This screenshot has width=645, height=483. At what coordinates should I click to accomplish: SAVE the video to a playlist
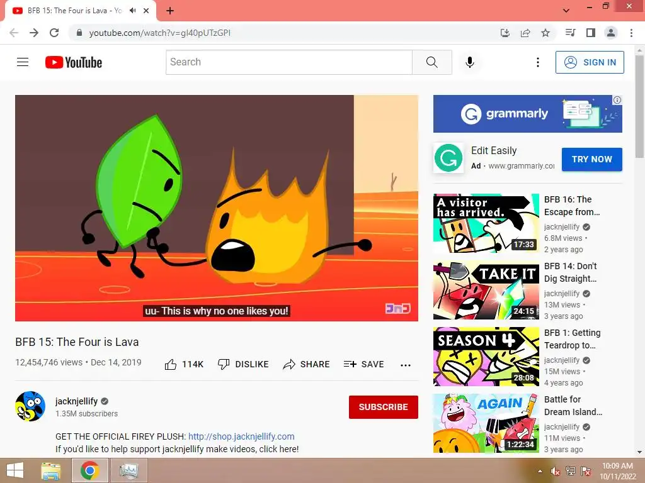(x=363, y=364)
